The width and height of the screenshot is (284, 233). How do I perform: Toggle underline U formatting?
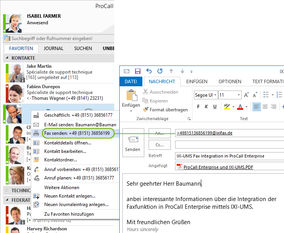tap(215, 107)
